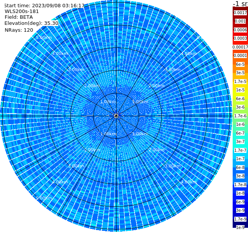Viewport: 248px width, 232px height.
Task: Select the '0.0001' colorbar value
Action: coord(240,55)
